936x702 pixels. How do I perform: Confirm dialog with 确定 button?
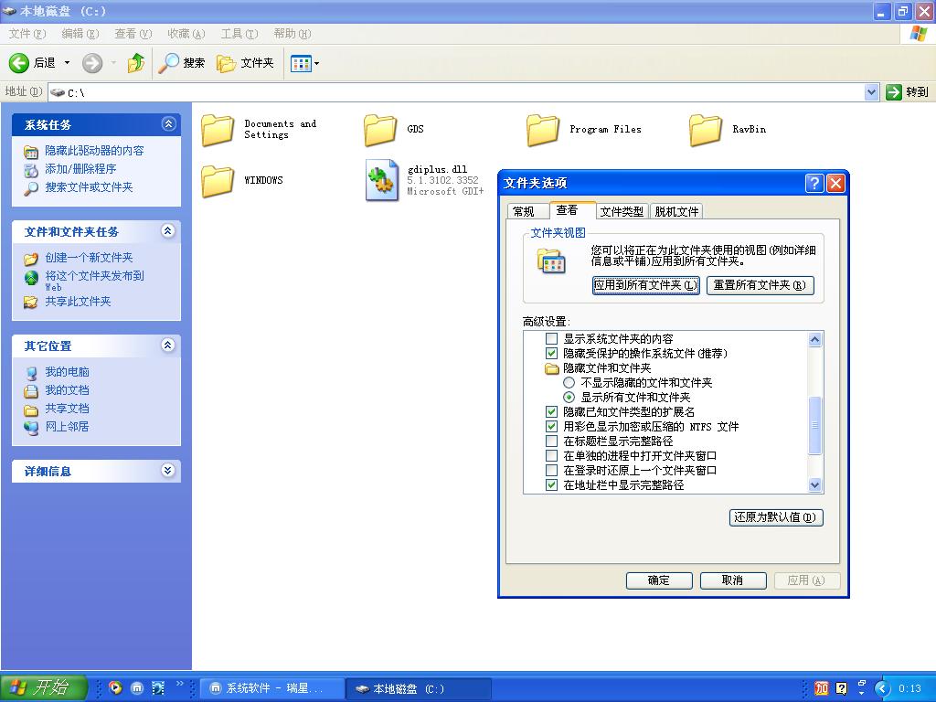pyautogui.click(x=659, y=580)
